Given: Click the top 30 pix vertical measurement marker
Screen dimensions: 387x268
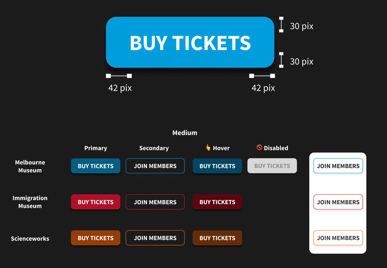Looking at the screenshot, I should 281,24.
